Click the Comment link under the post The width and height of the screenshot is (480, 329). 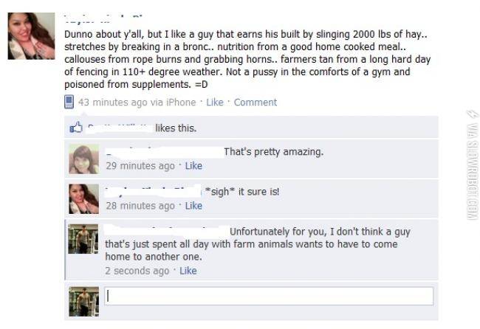click(x=256, y=103)
